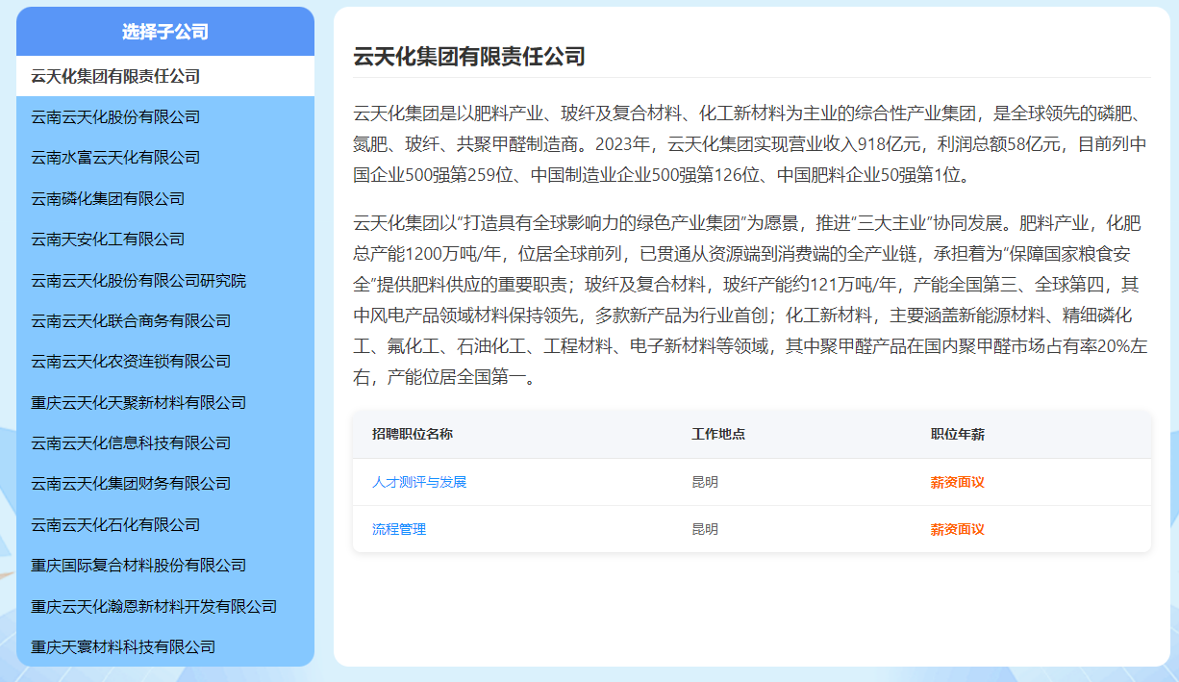Select 重庆国际复合材料股份有限公司
1179x682 pixels.
click(x=138, y=566)
